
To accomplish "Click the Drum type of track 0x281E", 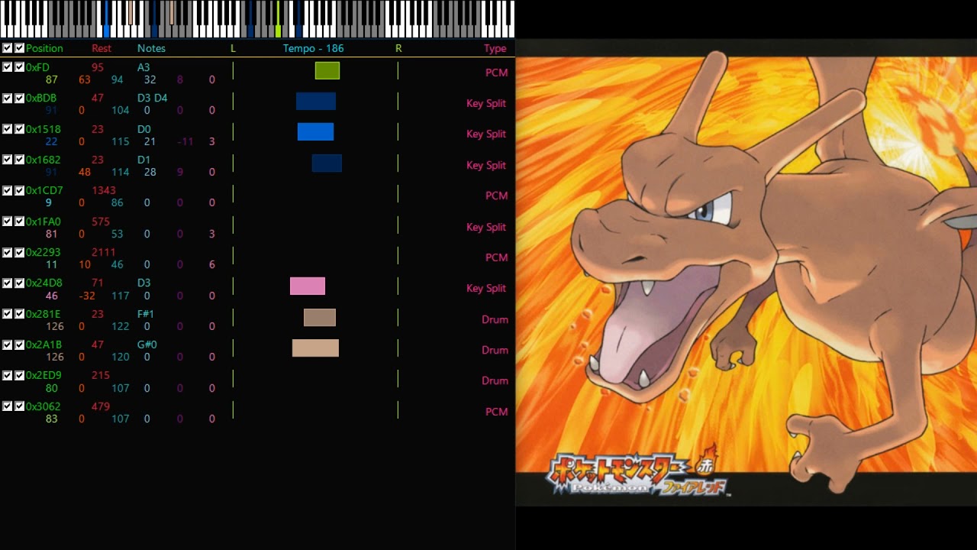I will point(495,319).
